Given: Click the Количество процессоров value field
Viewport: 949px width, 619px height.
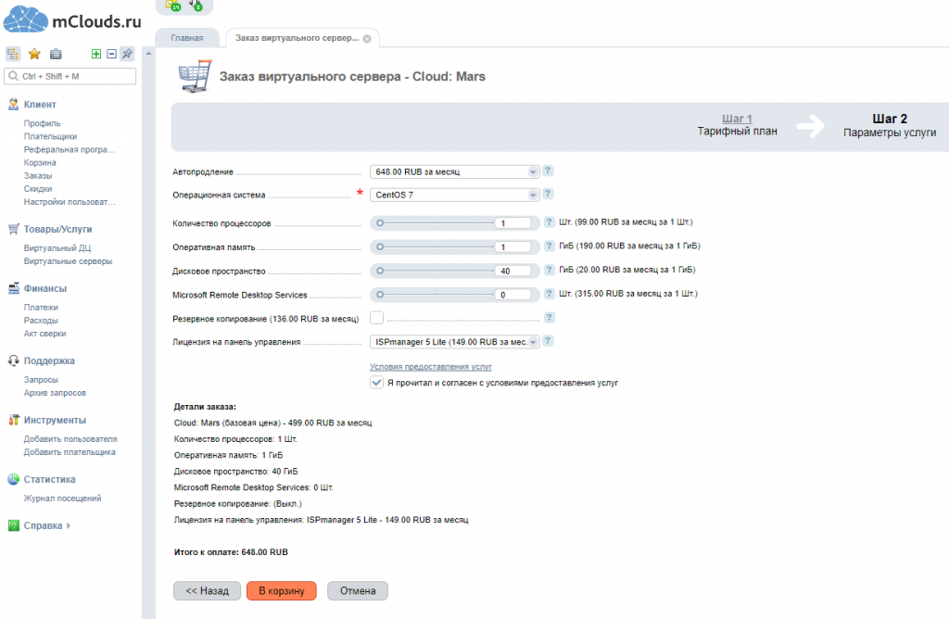Looking at the screenshot, I should [x=512, y=223].
